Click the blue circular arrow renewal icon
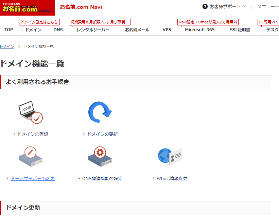The width and height of the screenshot is (279, 217). [x=100, y=112]
